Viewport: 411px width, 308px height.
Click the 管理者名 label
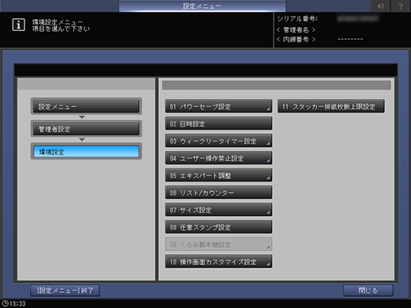(x=296, y=29)
